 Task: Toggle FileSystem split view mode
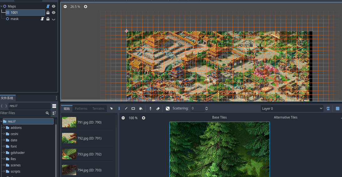[x=54, y=106]
